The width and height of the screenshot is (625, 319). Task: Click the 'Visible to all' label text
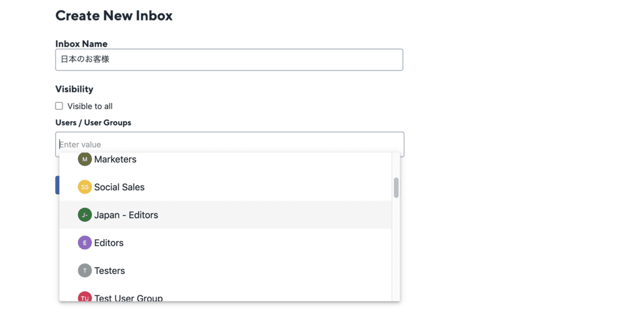click(90, 106)
